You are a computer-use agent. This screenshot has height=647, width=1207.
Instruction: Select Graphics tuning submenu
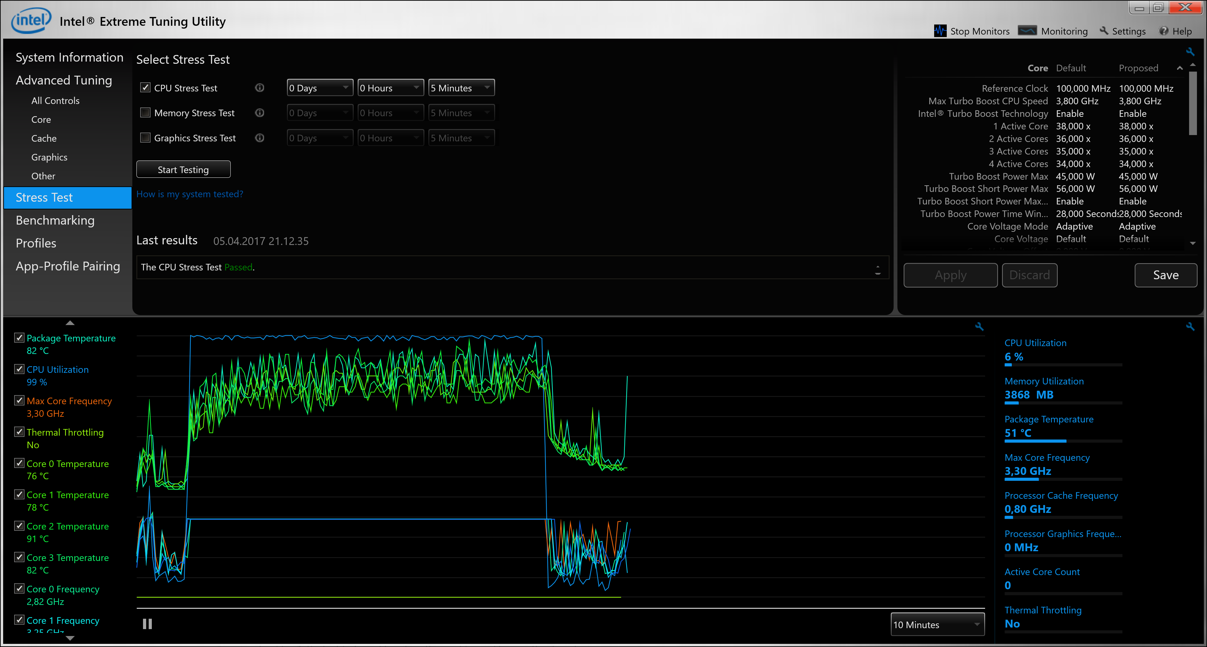click(49, 157)
